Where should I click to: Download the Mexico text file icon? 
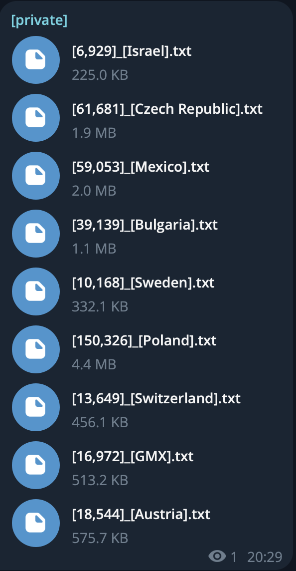36,176
